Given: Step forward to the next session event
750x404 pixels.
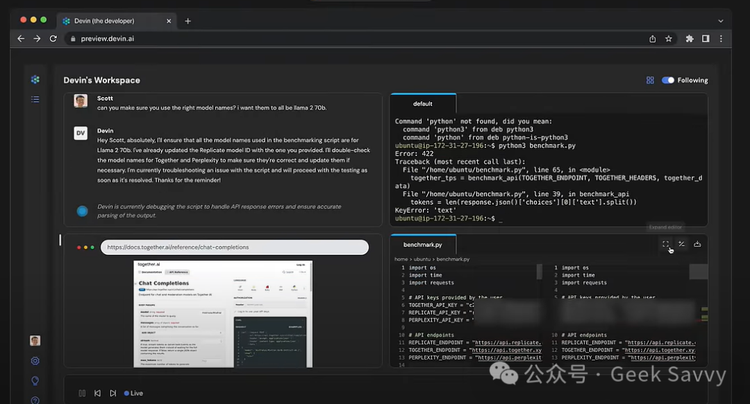Looking at the screenshot, I should [x=113, y=393].
